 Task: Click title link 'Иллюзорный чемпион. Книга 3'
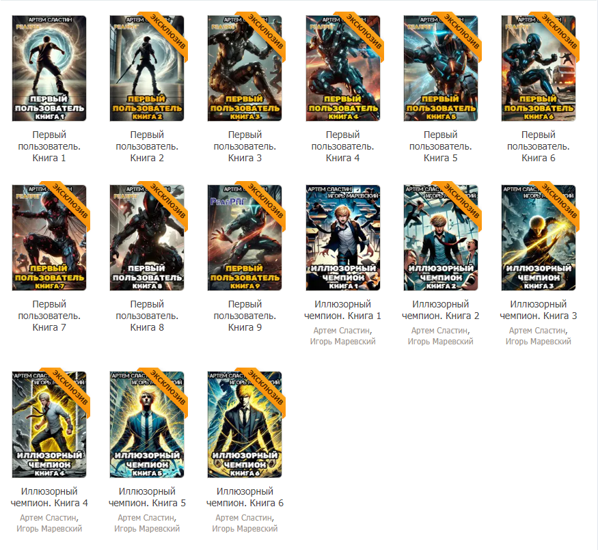tap(539, 310)
